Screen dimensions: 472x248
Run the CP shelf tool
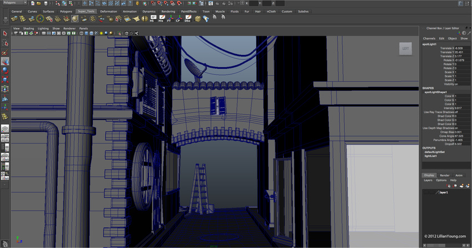pos(179,19)
